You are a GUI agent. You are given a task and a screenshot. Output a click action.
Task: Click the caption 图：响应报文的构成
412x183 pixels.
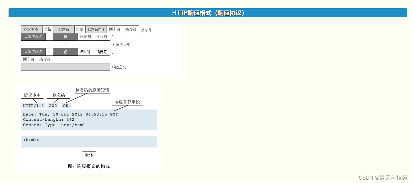pyautogui.click(x=89, y=166)
